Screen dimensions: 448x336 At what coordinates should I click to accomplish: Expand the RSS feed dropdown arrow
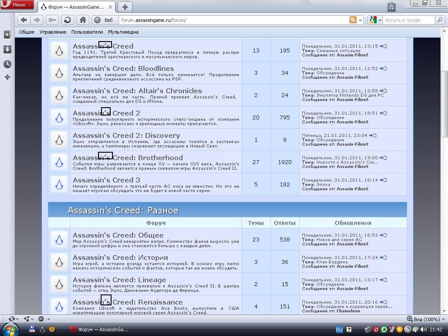click(x=360, y=20)
